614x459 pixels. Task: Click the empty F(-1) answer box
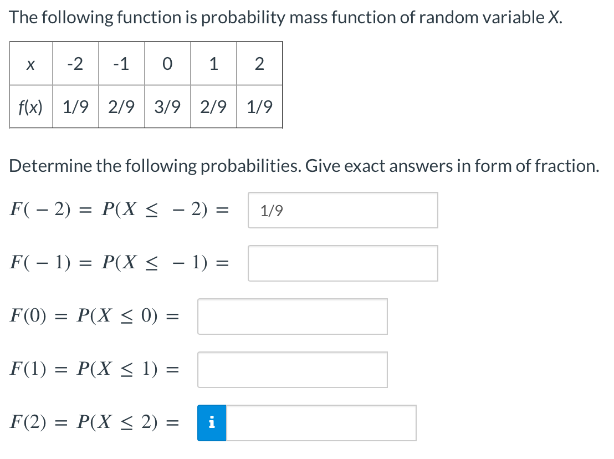pyautogui.click(x=342, y=263)
